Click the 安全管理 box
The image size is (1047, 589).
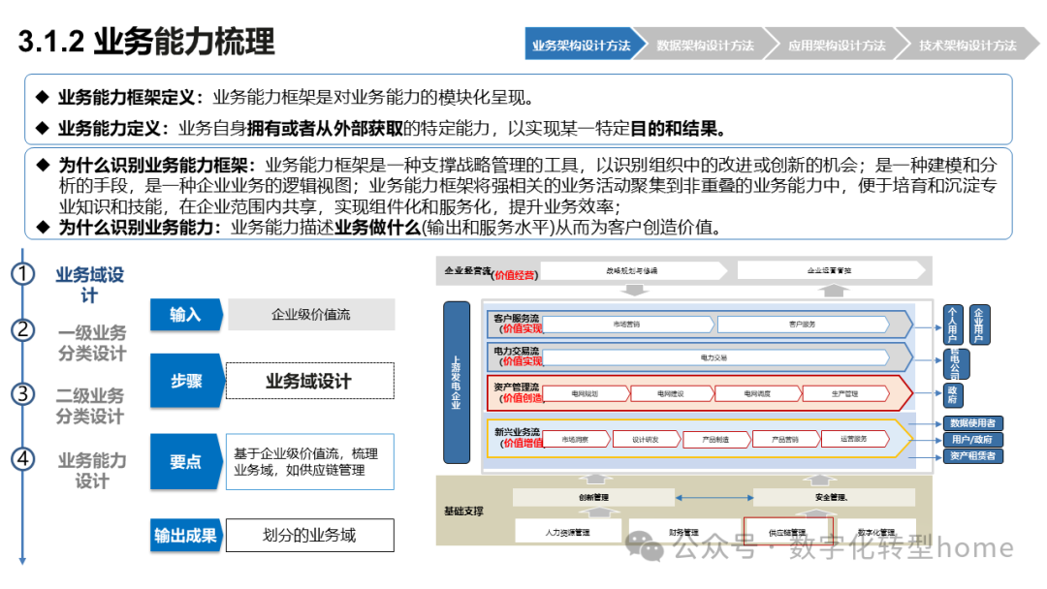click(x=834, y=497)
